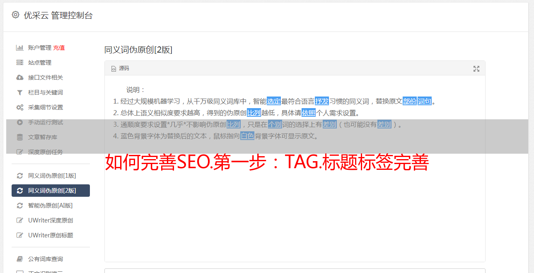This screenshot has width=534, height=273.
Task: Toggle 源码 source mode in the editor
Action: pos(120,68)
